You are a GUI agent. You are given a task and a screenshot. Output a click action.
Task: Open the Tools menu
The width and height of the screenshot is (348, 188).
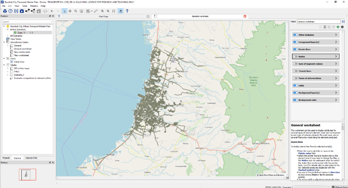click(24, 6)
